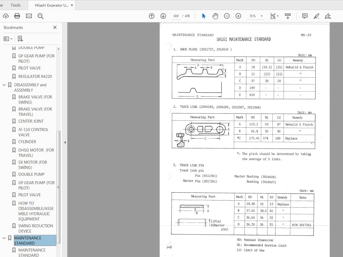Collapse the highlighted MAINTENANCE STANDARD bookmark
Screen dimensions: 343x257
4,238
